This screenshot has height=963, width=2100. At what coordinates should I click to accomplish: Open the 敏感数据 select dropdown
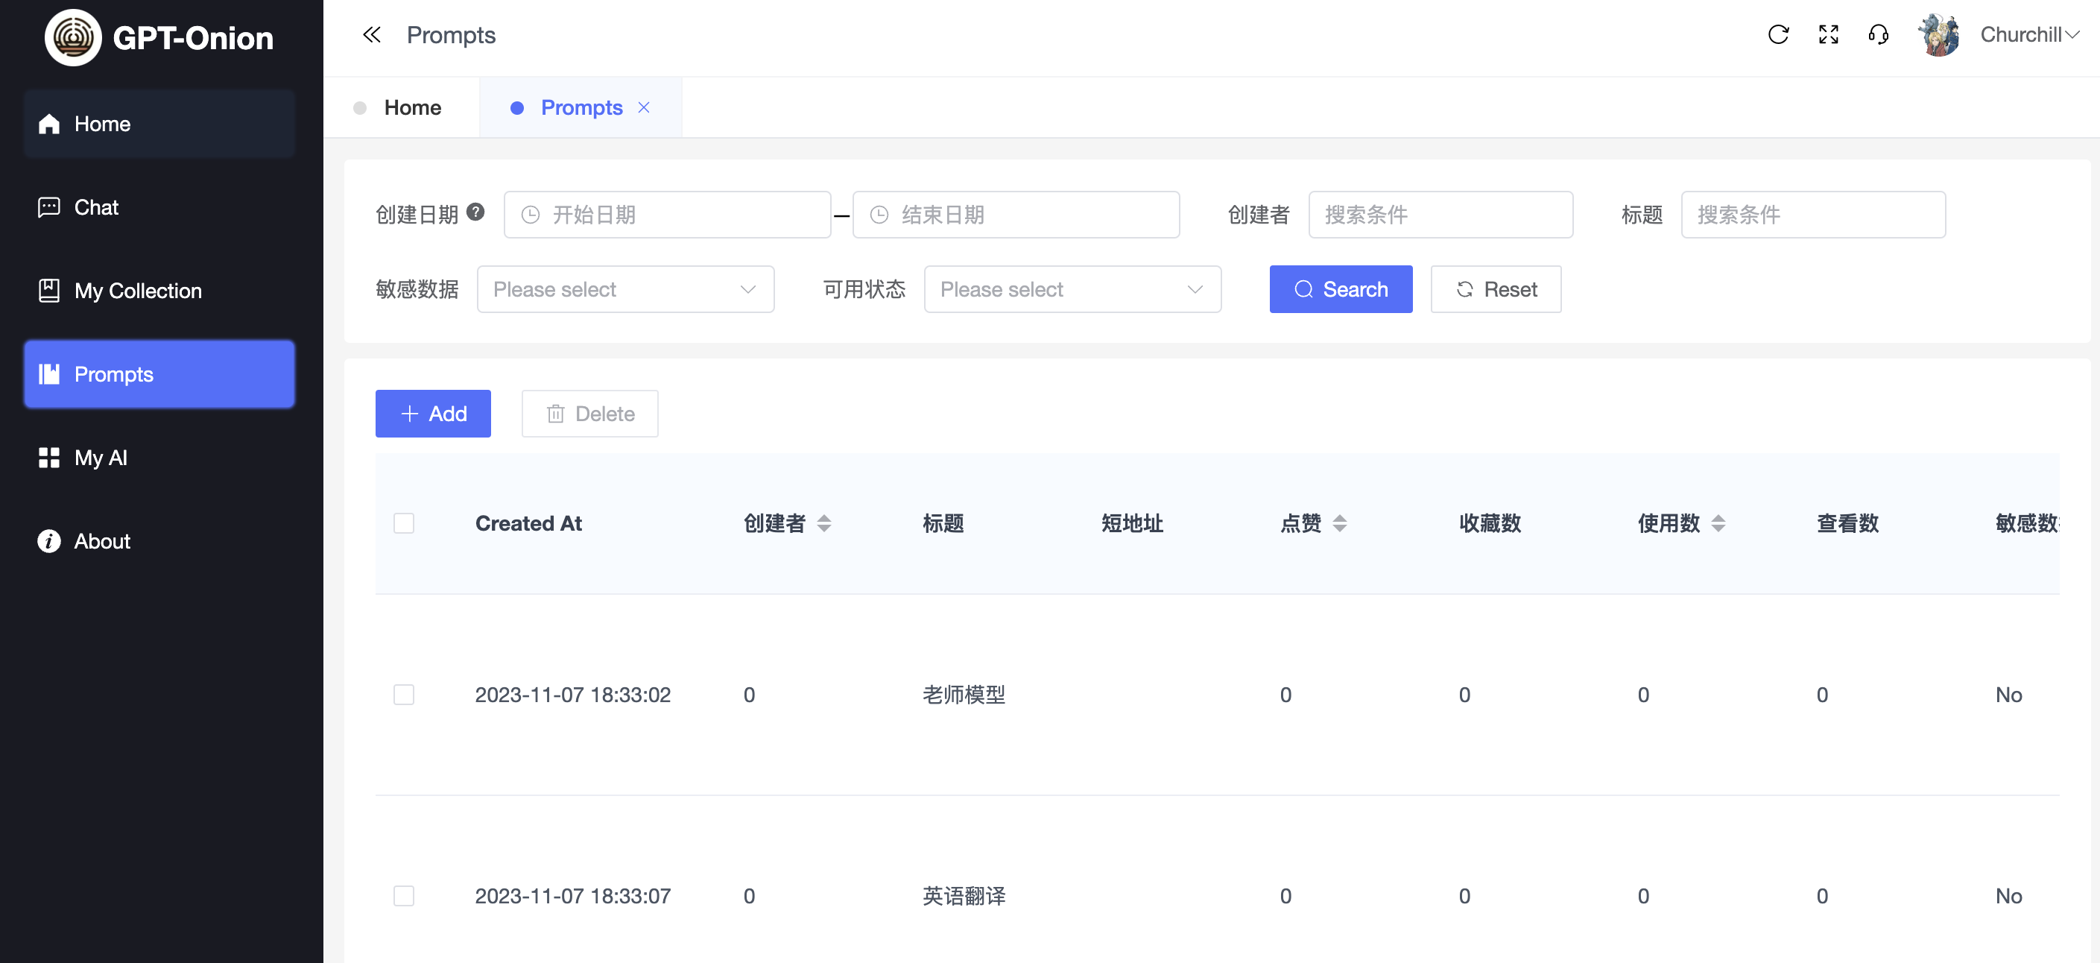pyautogui.click(x=625, y=289)
